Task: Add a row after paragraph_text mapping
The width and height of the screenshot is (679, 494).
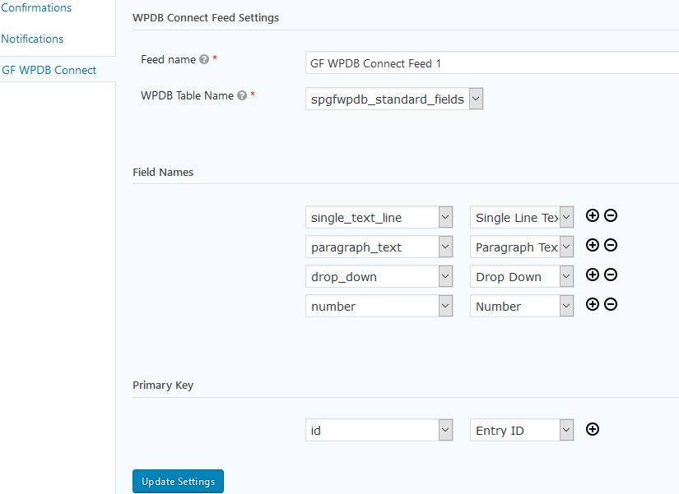Action: [592, 245]
